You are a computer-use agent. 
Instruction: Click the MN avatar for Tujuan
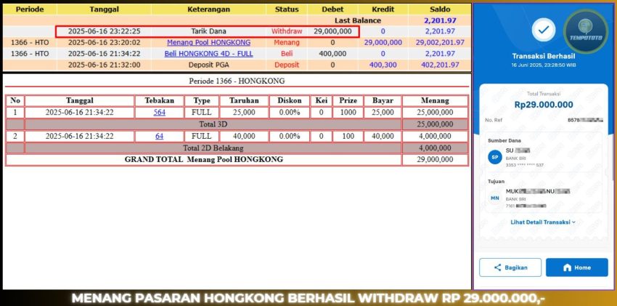tap(495, 198)
